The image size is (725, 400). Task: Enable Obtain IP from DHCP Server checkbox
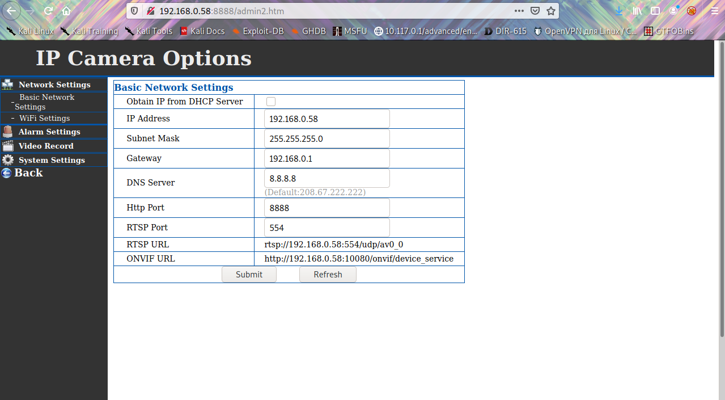271,102
